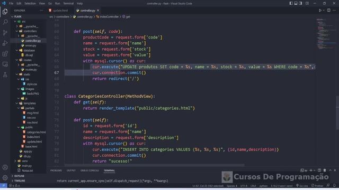
Task: Switch to the OUTPUT panel tab
Action: pos(71,170)
